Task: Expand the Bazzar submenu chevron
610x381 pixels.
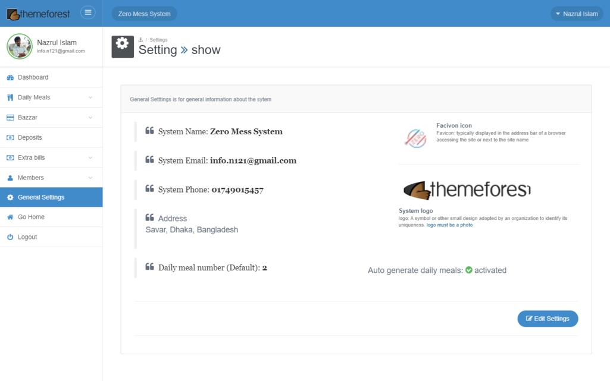Action: (90, 118)
